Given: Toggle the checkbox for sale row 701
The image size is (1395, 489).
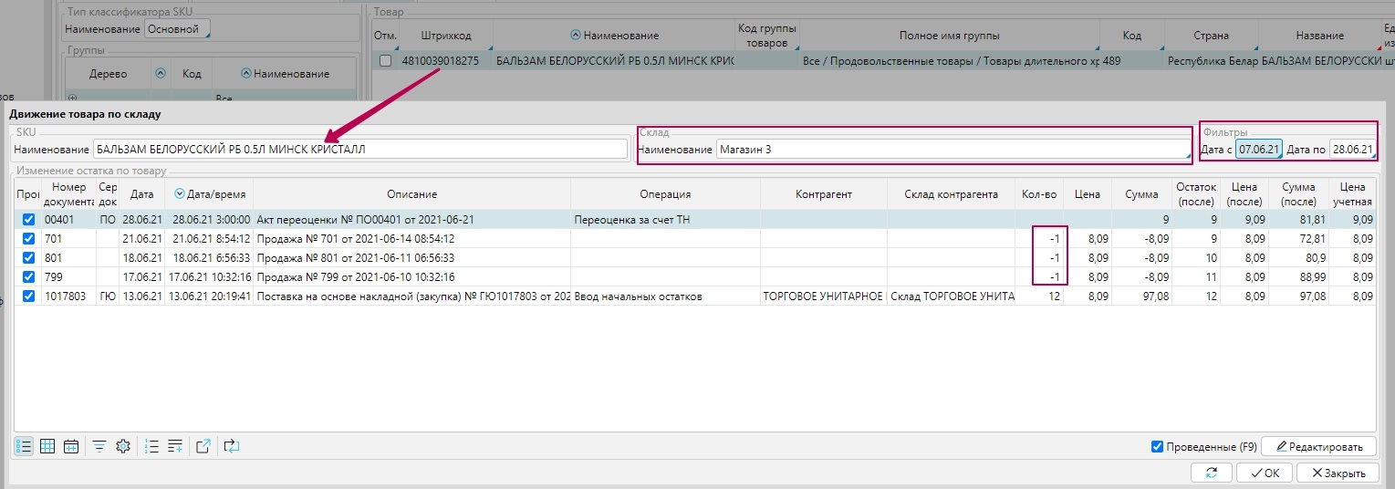Looking at the screenshot, I should tap(28, 239).
